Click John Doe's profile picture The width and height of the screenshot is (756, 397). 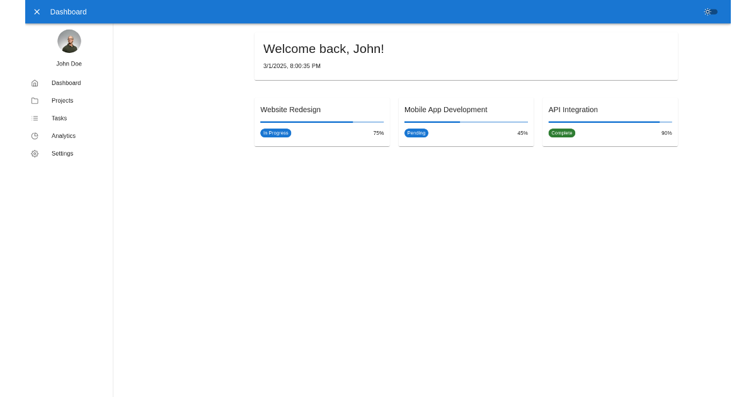tap(69, 41)
